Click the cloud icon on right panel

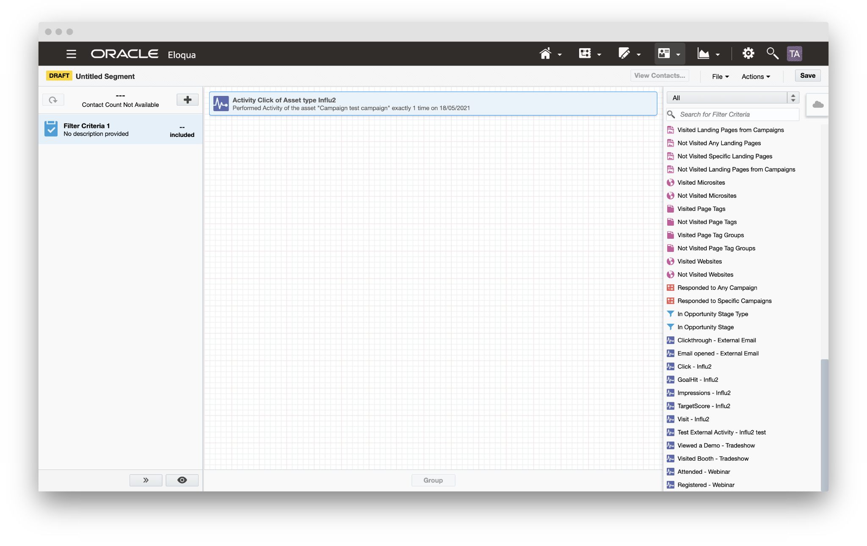pyautogui.click(x=818, y=105)
